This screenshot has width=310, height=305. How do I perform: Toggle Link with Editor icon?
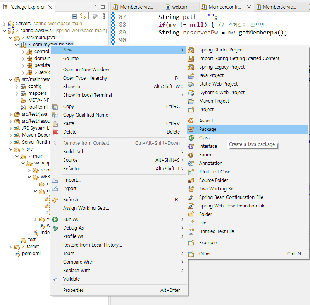[83, 16]
